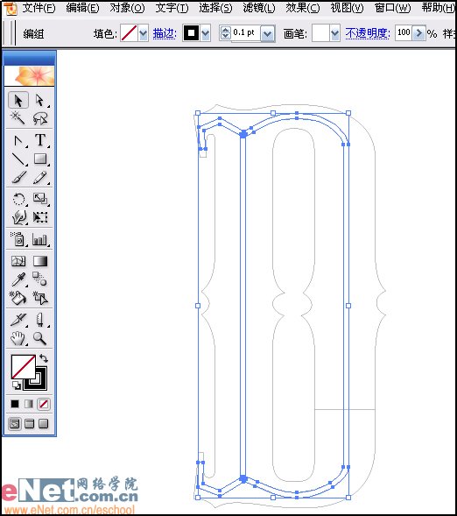The width and height of the screenshot is (457, 516).
Task: Select the Hand tool
Action: 18,338
